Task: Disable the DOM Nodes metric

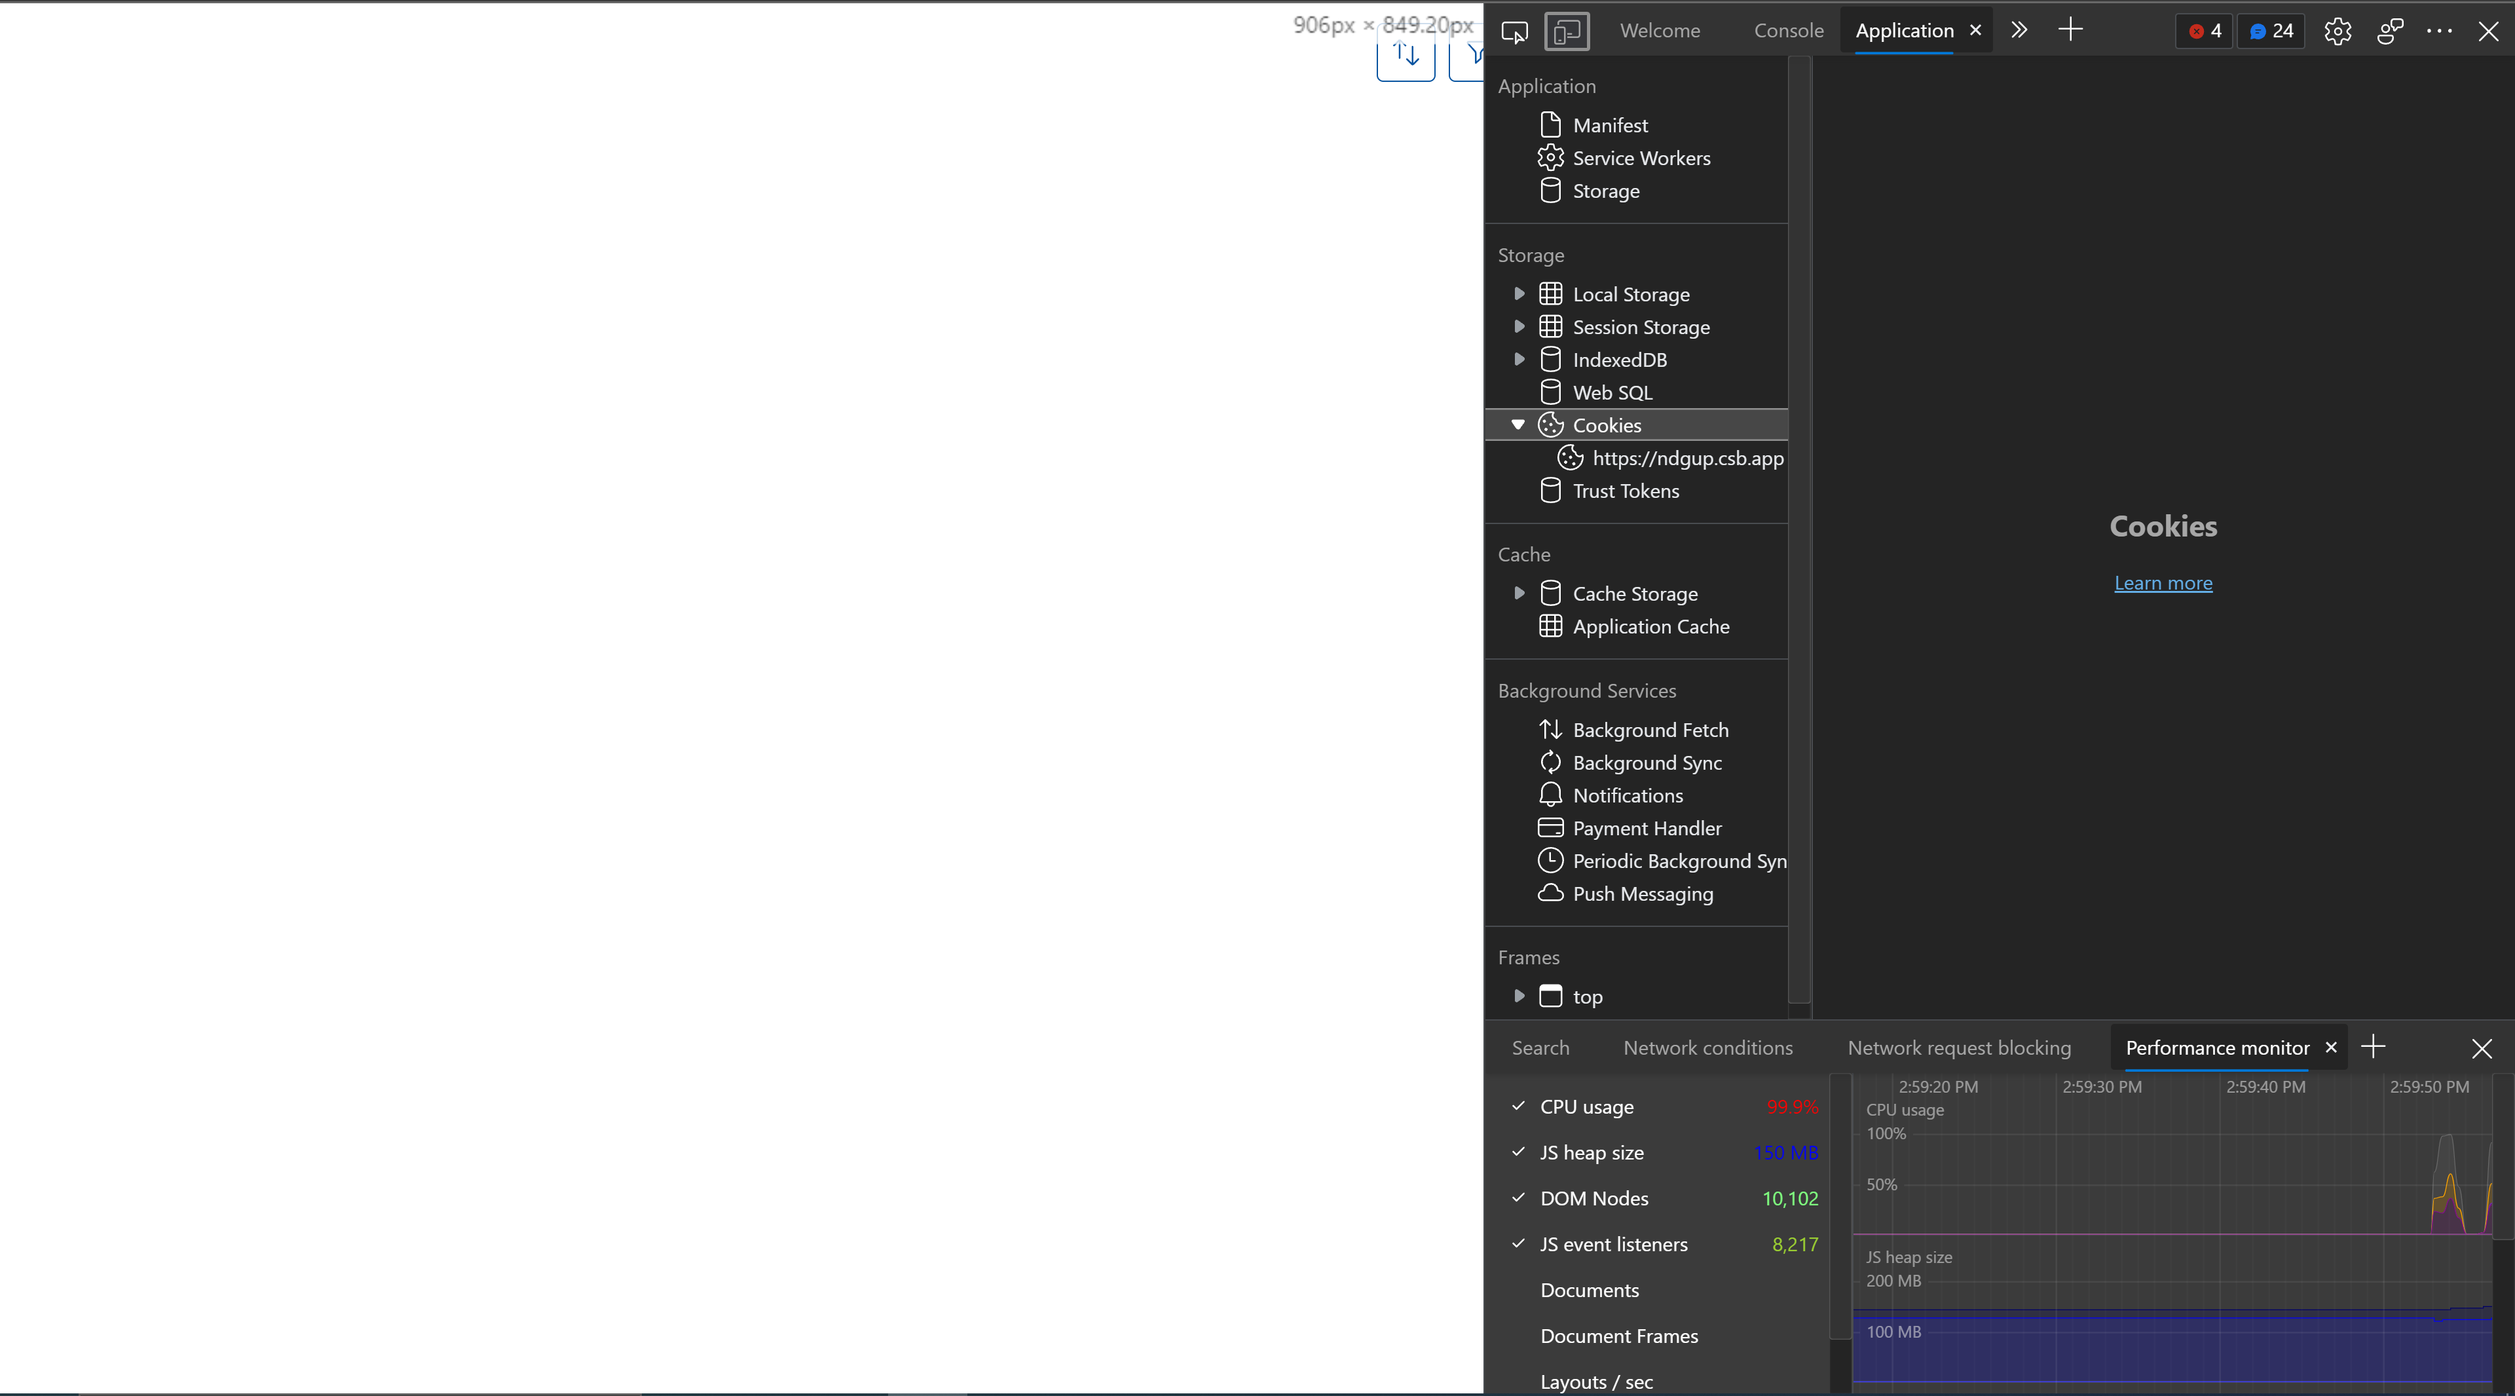Action: pos(1518,1198)
